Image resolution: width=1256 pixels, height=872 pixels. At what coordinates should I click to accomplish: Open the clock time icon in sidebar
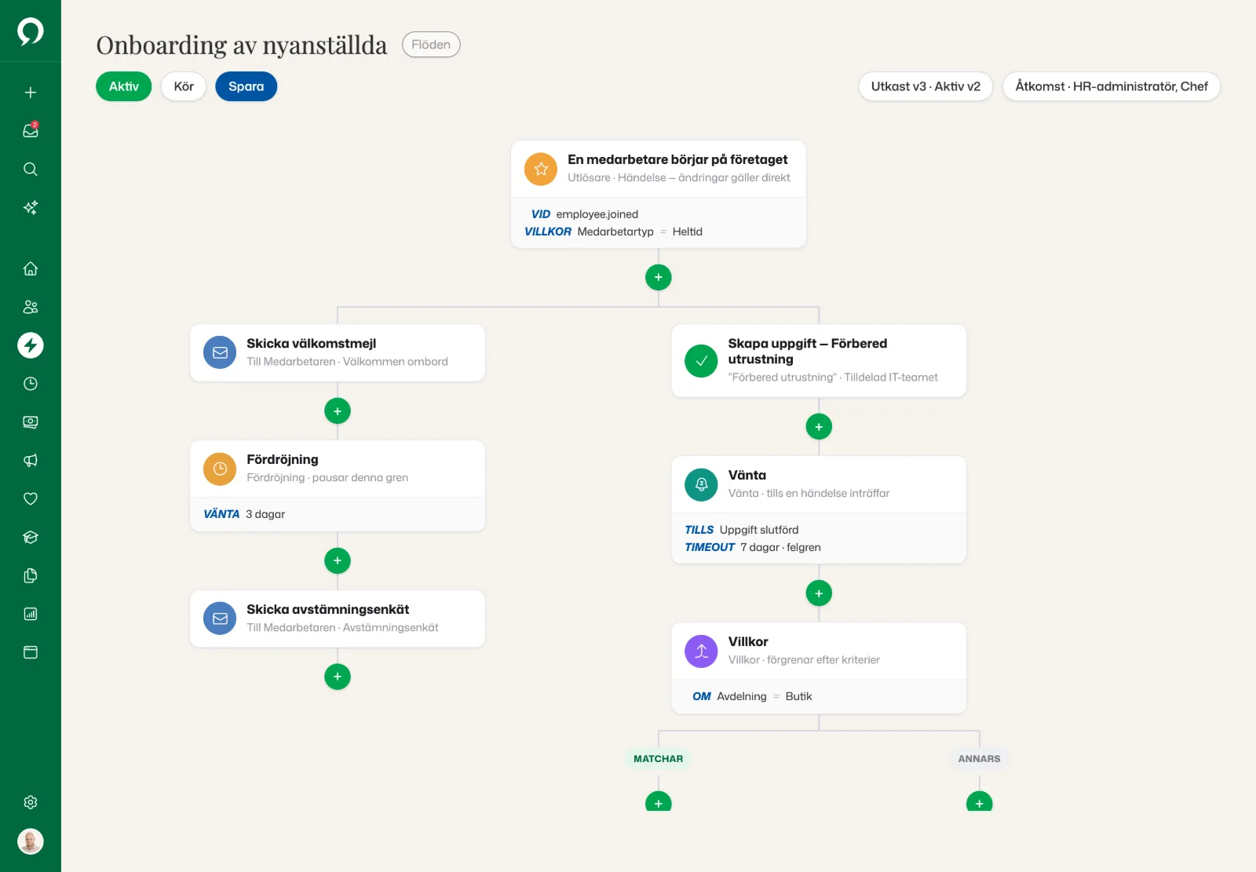tap(31, 384)
